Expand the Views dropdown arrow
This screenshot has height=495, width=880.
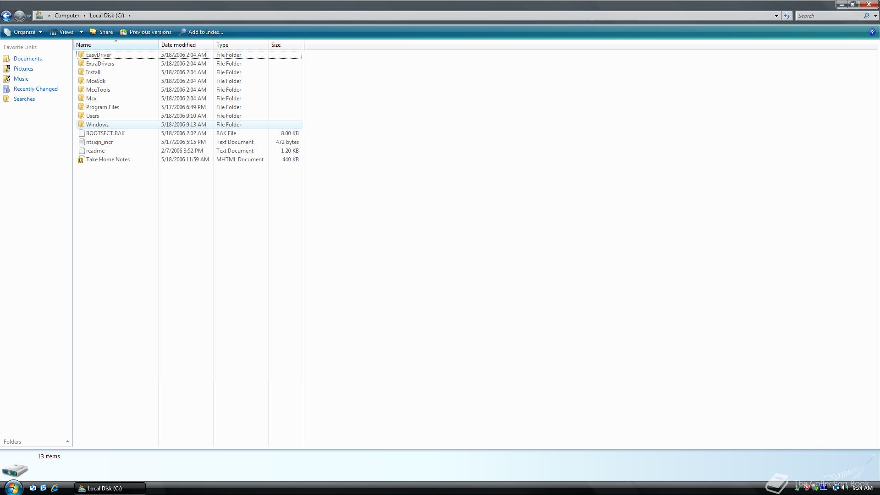(81, 32)
